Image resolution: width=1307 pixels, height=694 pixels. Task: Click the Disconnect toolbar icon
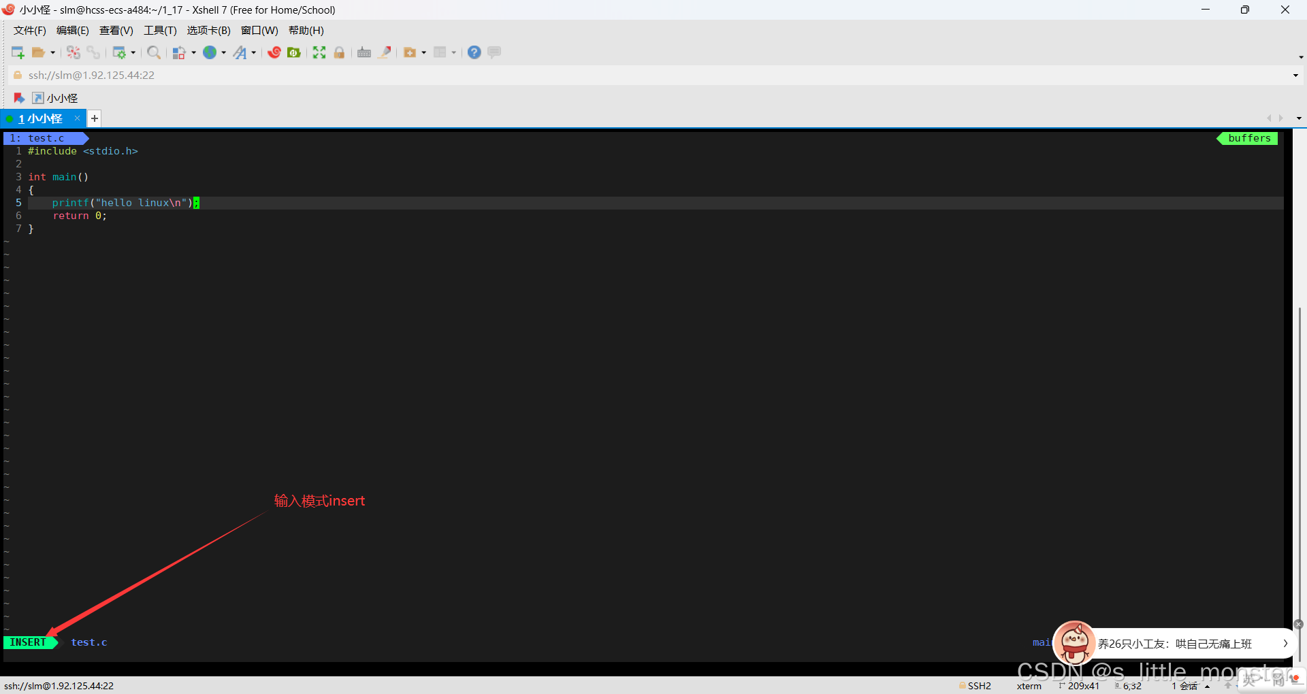pyautogui.click(x=74, y=52)
